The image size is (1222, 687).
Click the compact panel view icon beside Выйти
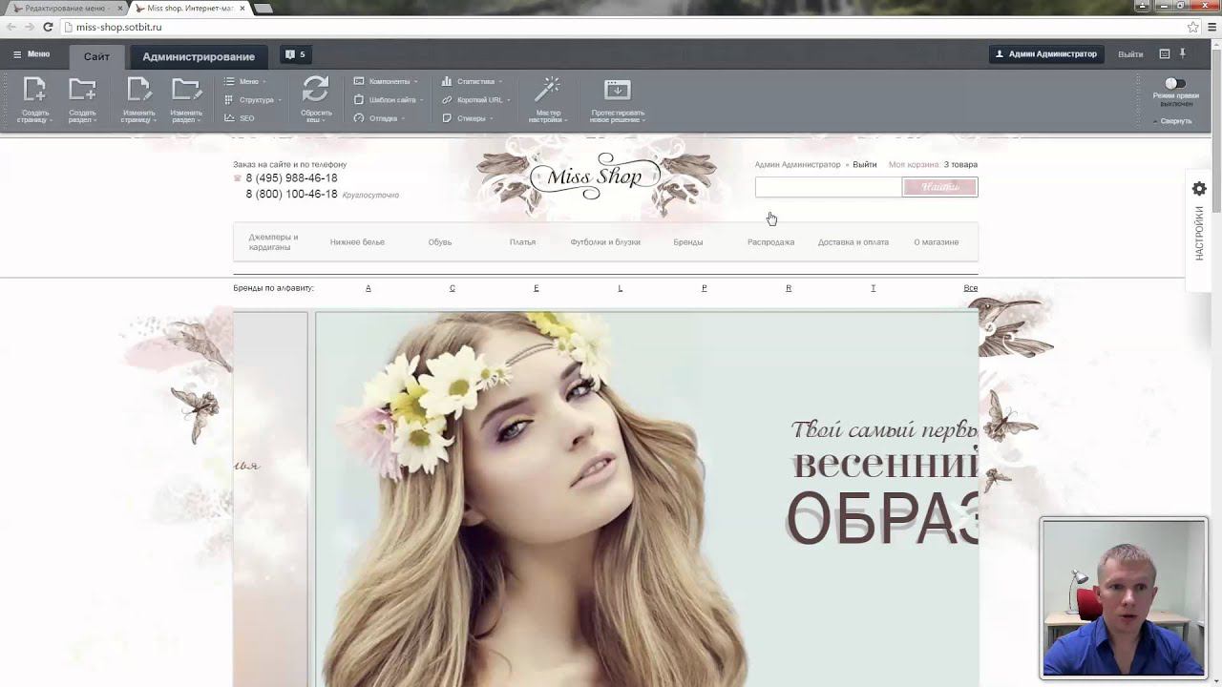1164,54
